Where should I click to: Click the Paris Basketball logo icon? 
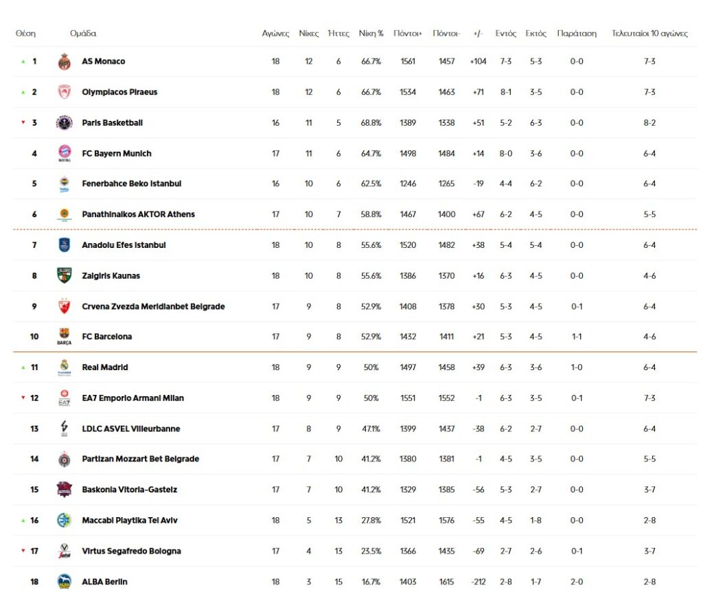[64, 123]
